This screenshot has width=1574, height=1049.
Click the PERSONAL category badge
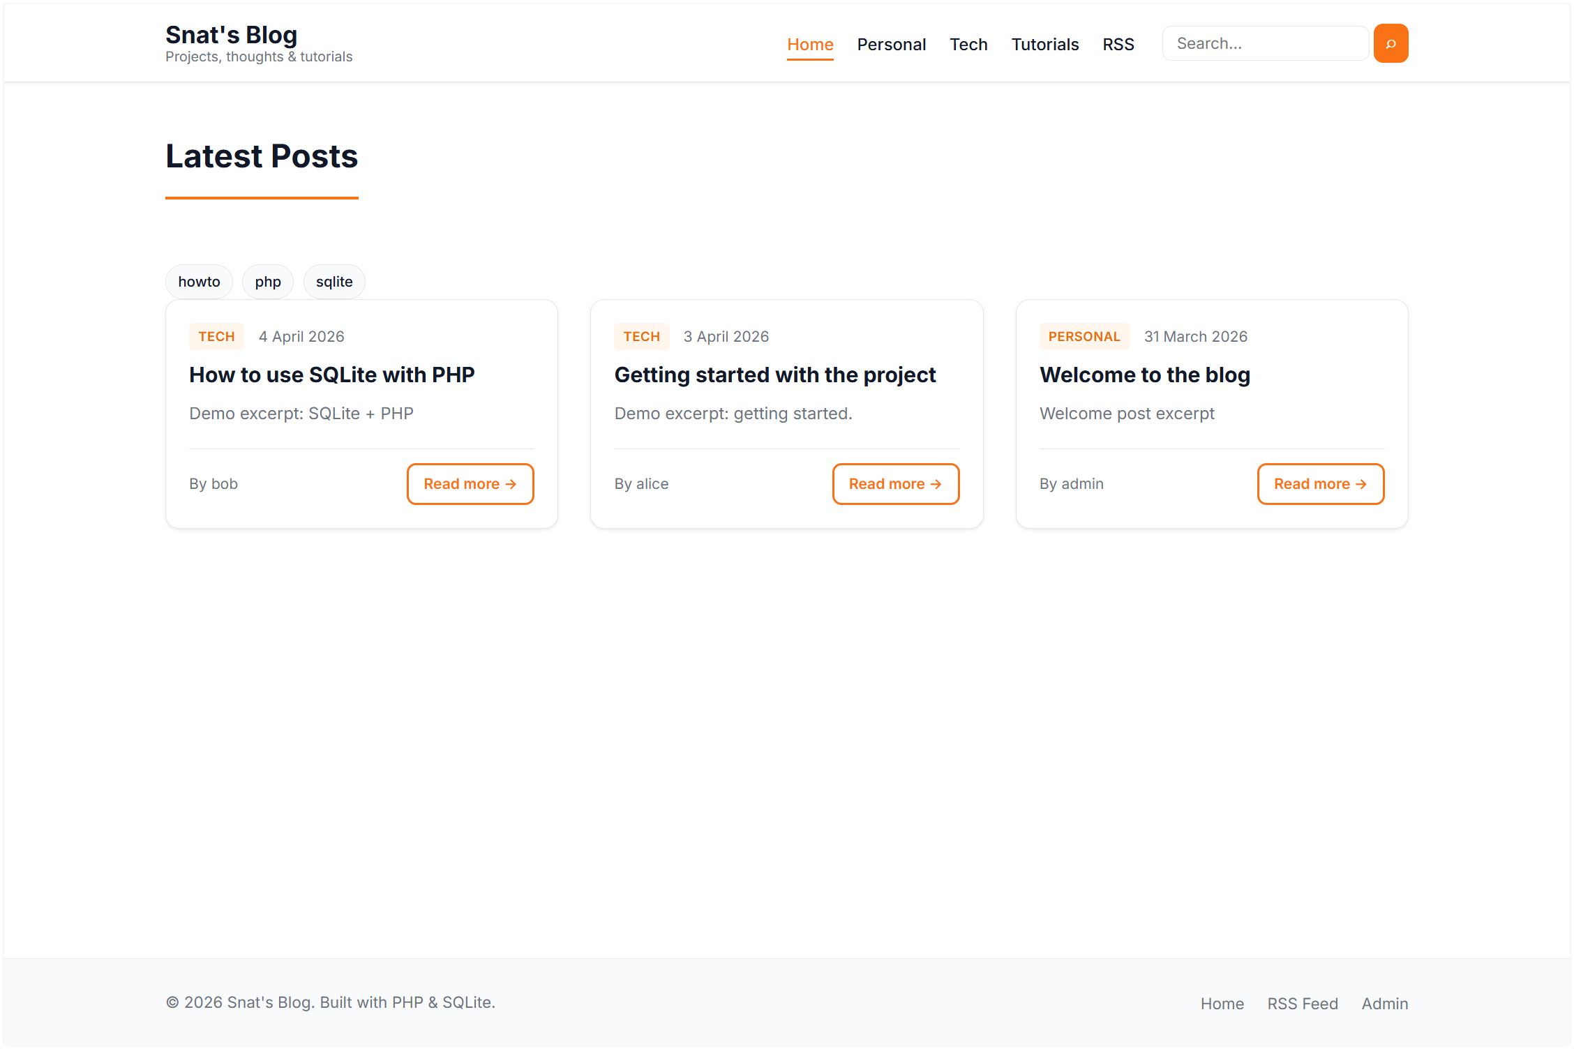[1084, 336]
